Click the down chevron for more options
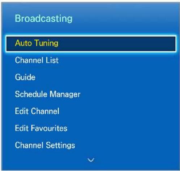Image resolution: width=180 pixels, height=171 pixels. pyautogui.click(x=91, y=160)
